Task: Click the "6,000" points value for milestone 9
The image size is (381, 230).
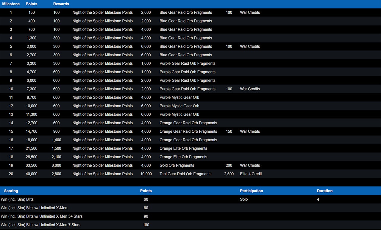Action: 32,80
